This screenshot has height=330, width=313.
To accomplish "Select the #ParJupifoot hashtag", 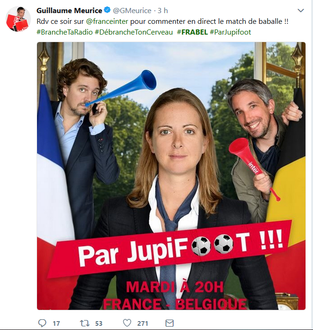I will (231, 32).
